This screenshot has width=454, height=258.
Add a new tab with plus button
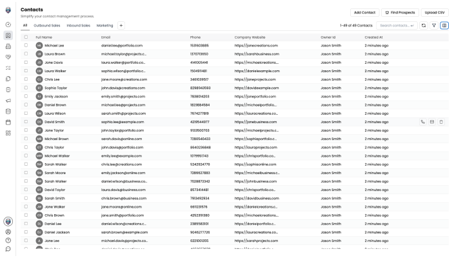pyautogui.click(x=121, y=25)
